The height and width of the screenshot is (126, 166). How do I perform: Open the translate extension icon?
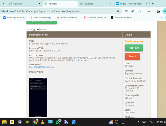click(126, 11)
